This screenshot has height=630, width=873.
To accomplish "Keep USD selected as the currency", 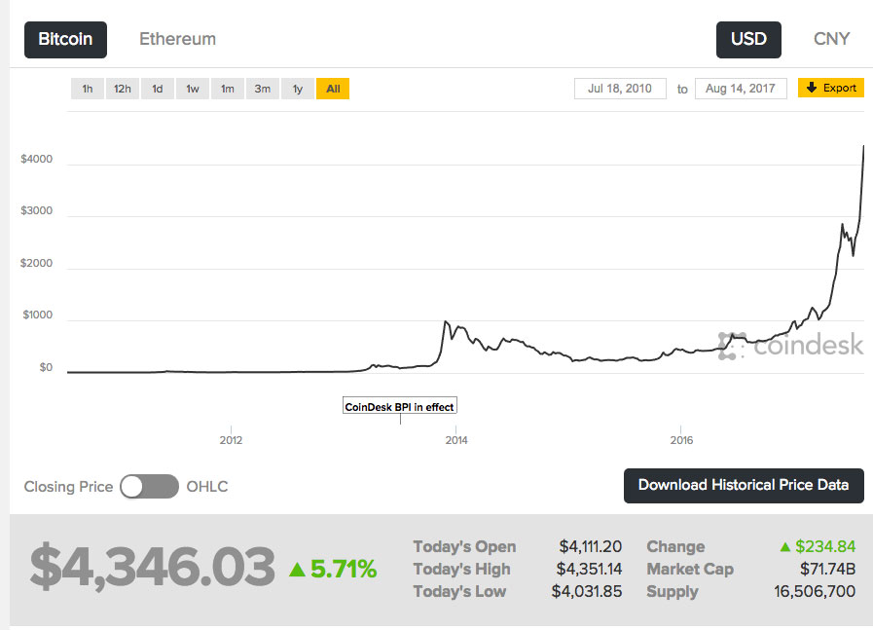I will click(748, 40).
